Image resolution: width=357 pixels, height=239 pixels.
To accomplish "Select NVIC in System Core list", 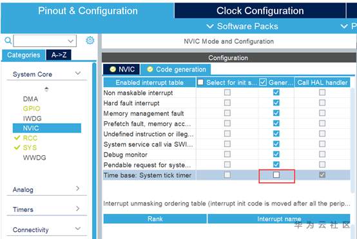I will coord(47,128).
